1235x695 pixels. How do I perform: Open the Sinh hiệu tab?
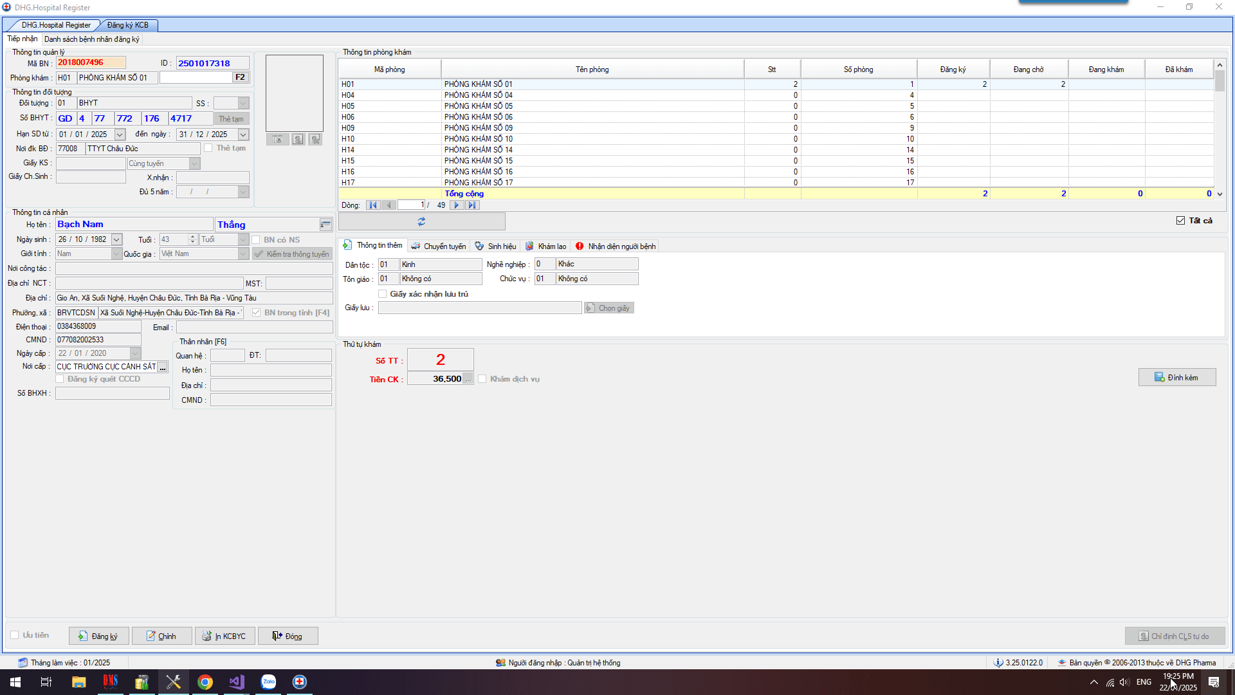495,246
